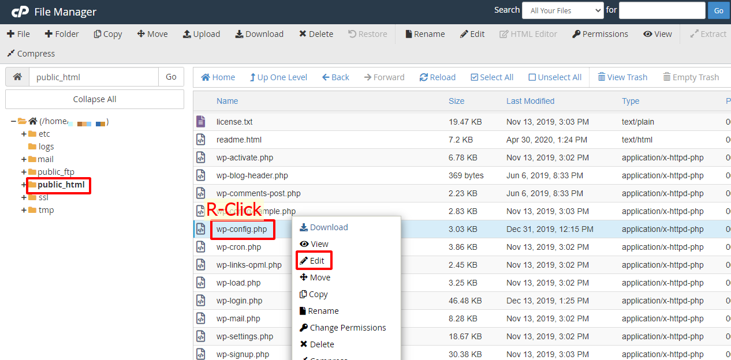
Task: Click the Compress toolbar button
Action: click(31, 54)
